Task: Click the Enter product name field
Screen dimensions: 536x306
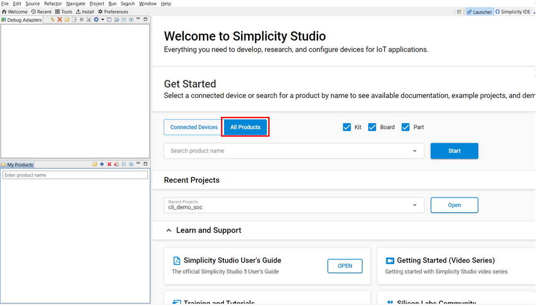Action: 75,175
